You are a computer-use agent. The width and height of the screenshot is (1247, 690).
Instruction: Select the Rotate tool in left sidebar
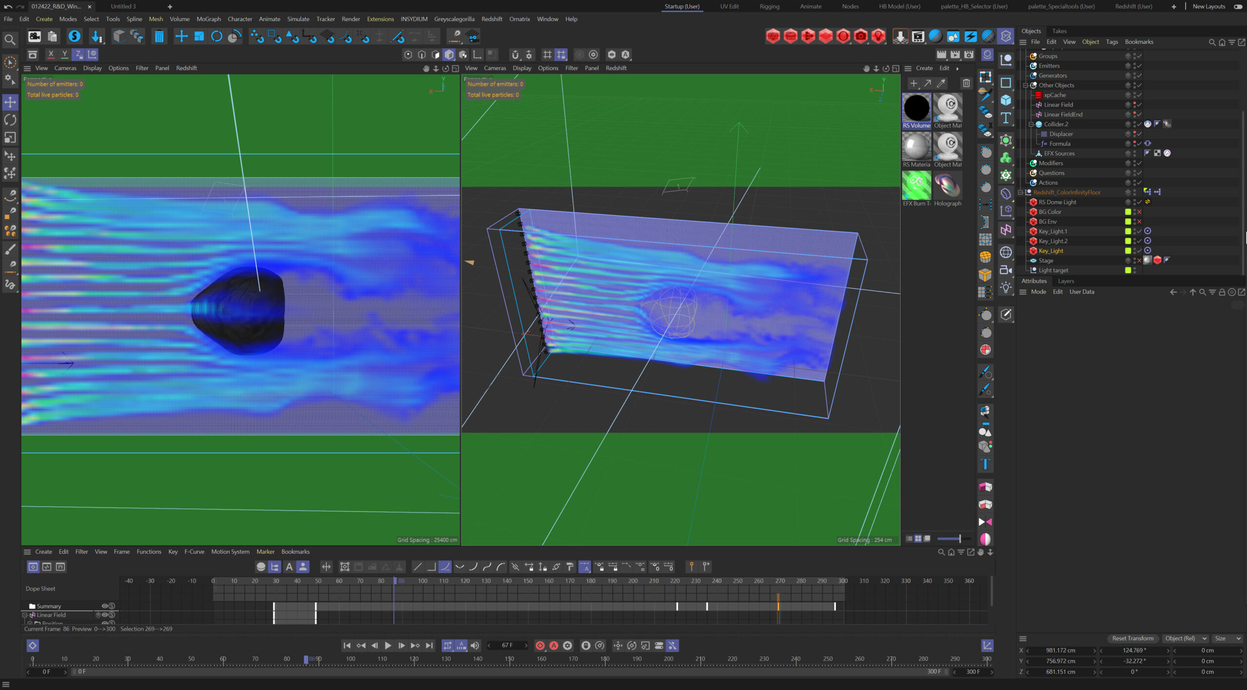coord(10,120)
